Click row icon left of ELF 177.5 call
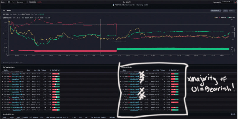238x119 pixels. [x=2, y=110]
